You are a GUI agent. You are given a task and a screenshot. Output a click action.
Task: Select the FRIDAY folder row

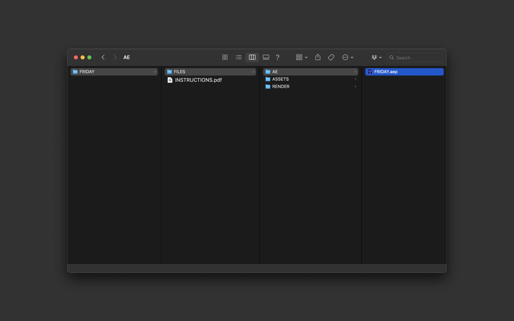pos(114,72)
